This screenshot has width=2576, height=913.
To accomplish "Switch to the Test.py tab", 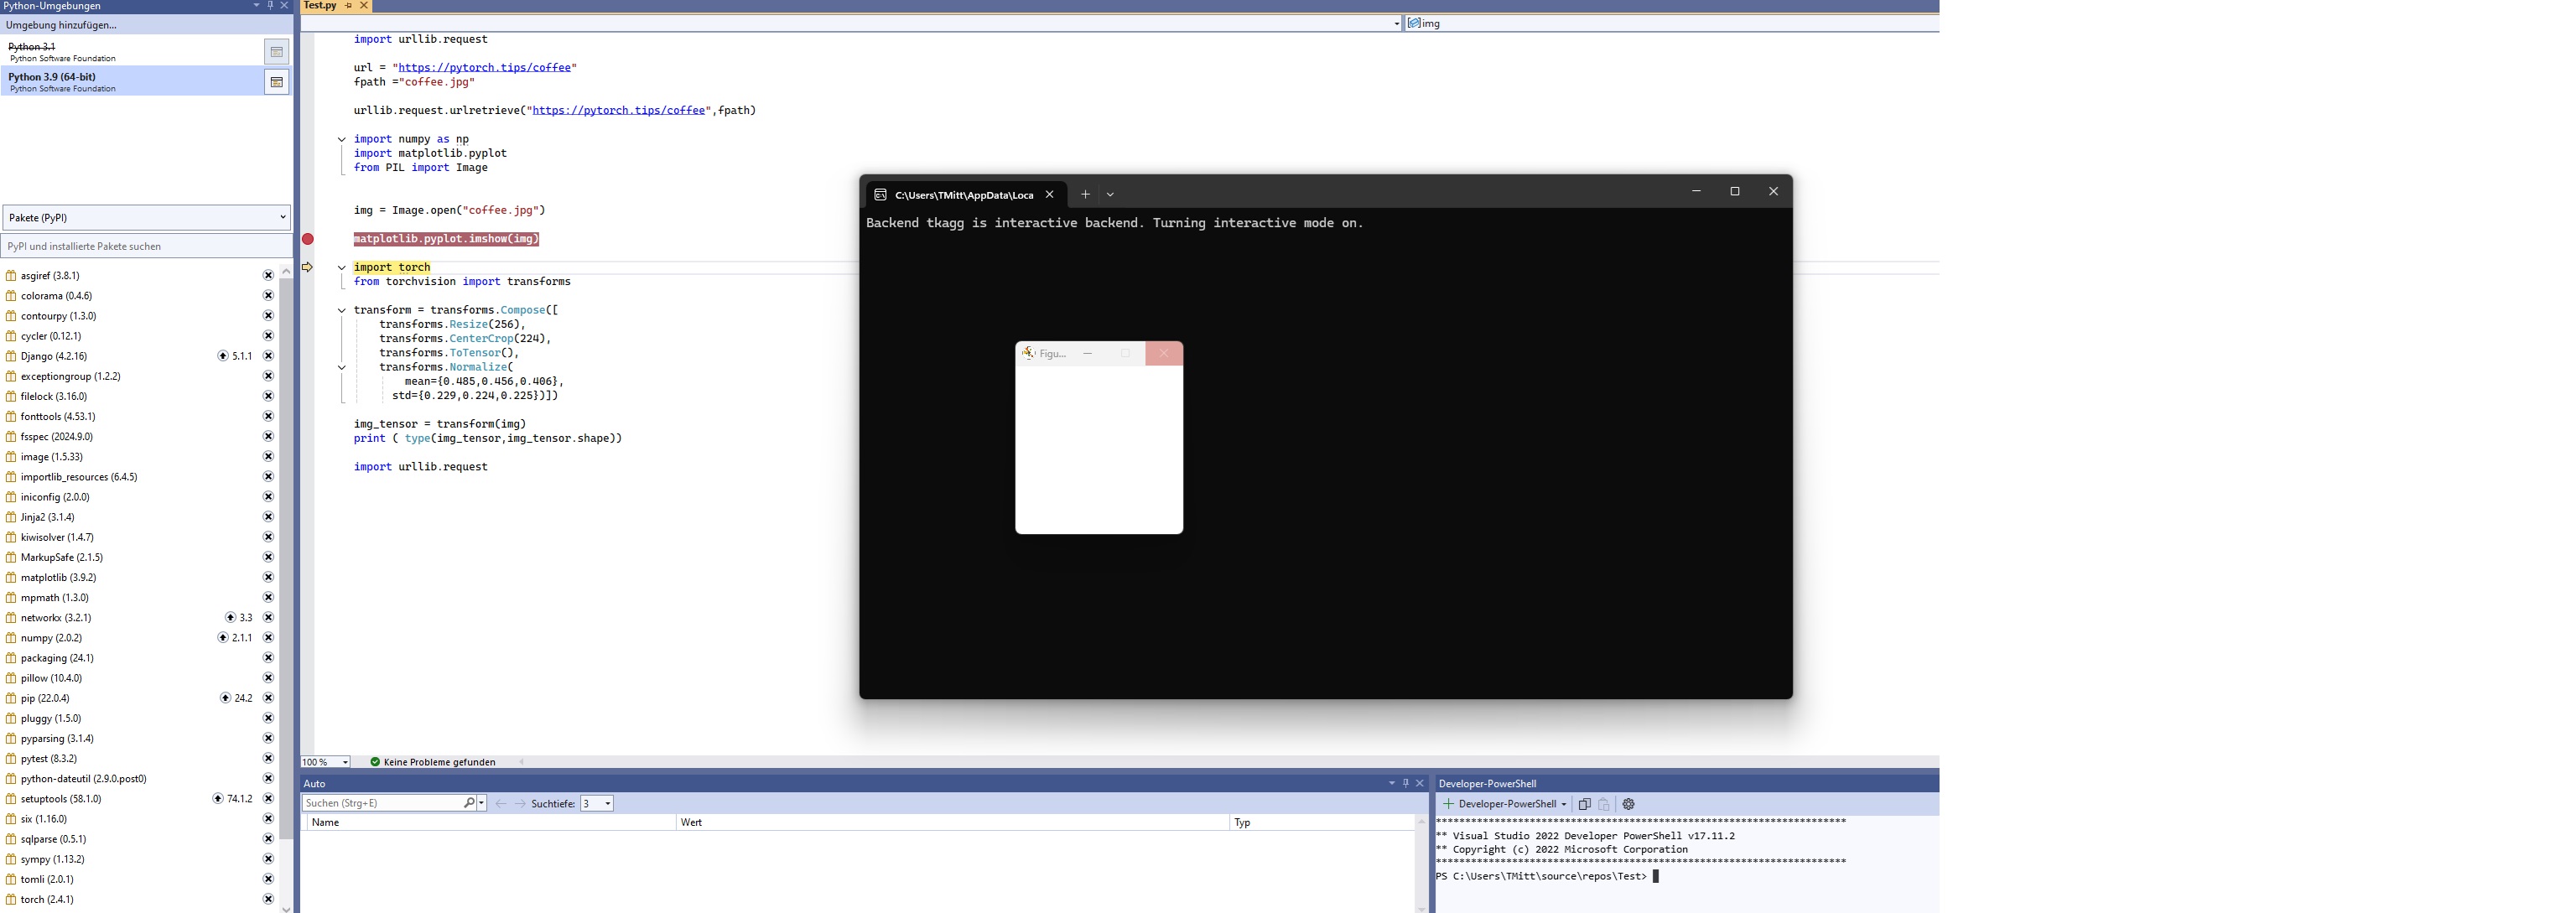I will click(x=320, y=6).
